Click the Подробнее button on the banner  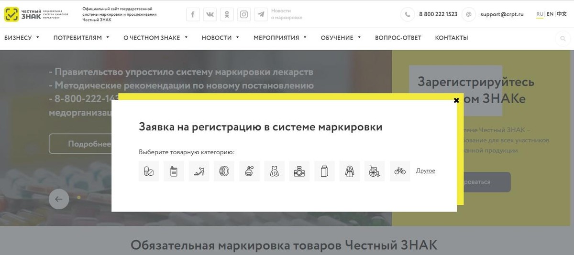pyautogui.click(x=80, y=144)
